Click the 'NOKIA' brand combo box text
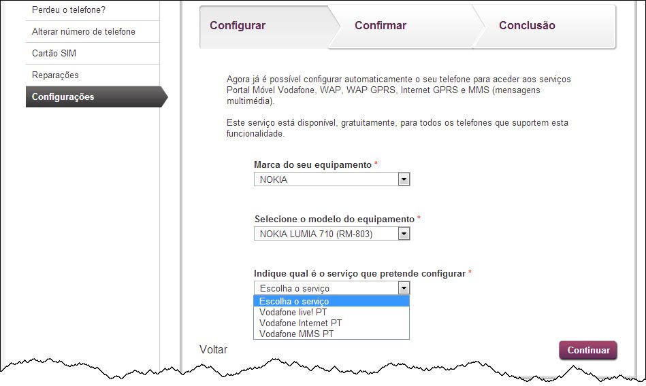 (325, 179)
